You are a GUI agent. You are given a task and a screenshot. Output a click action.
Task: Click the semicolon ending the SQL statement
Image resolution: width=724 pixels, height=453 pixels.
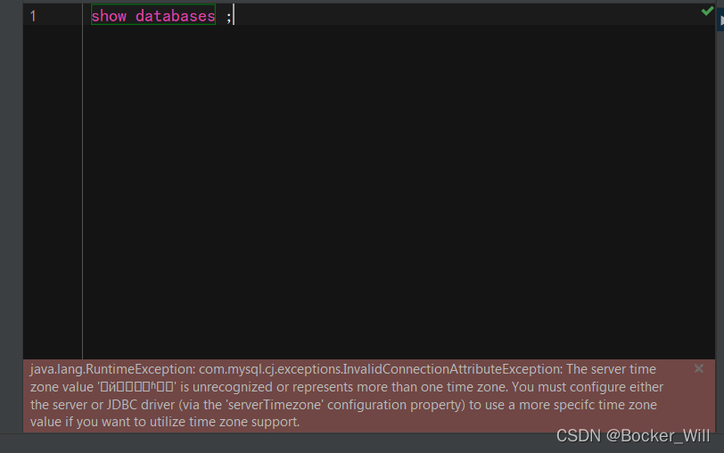click(x=228, y=17)
